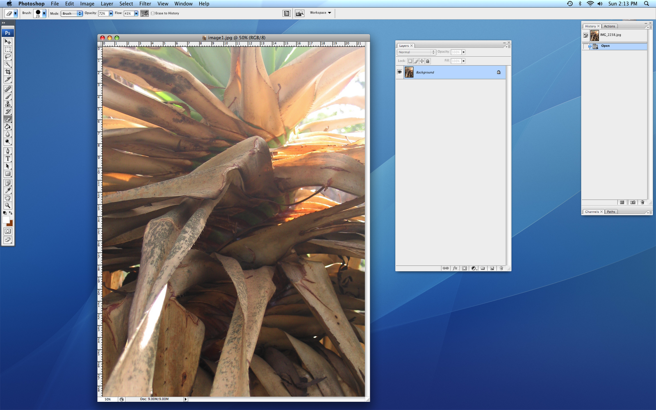Viewport: 656px width, 410px height.
Task: Link layers in the Layers panel
Action: point(446,268)
